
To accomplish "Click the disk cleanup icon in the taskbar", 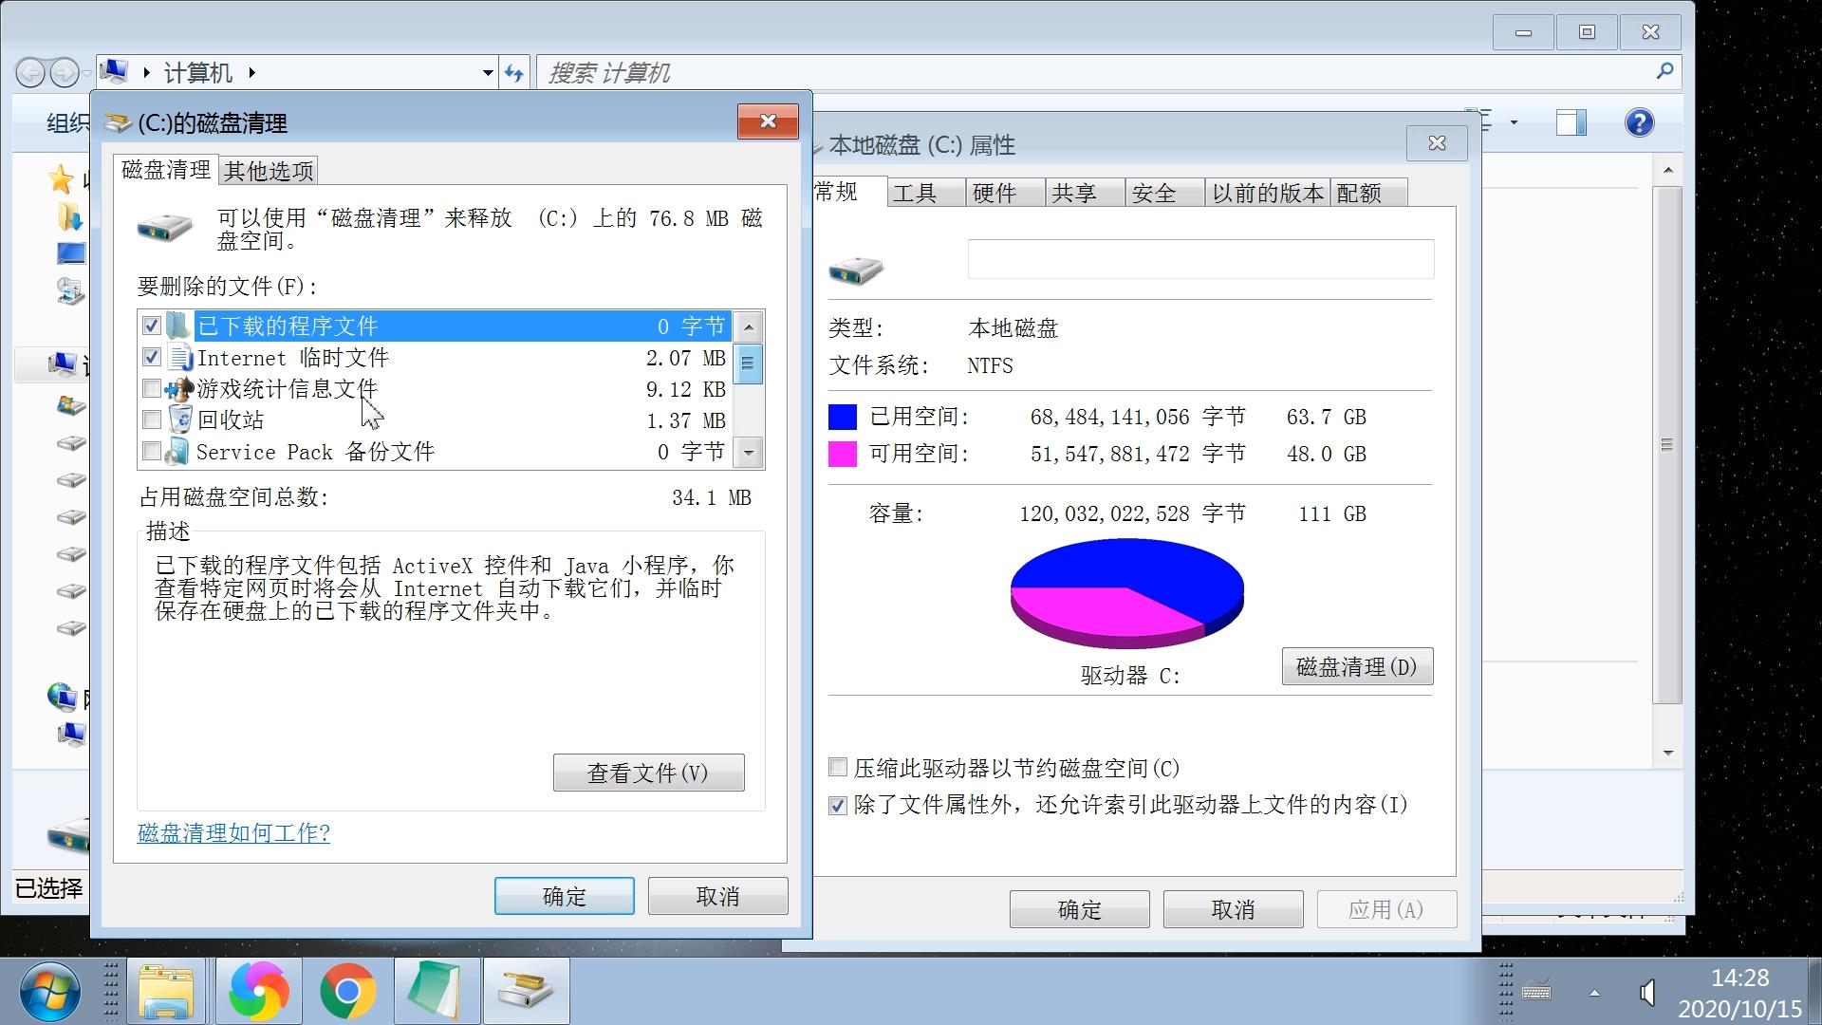I will [526, 990].
